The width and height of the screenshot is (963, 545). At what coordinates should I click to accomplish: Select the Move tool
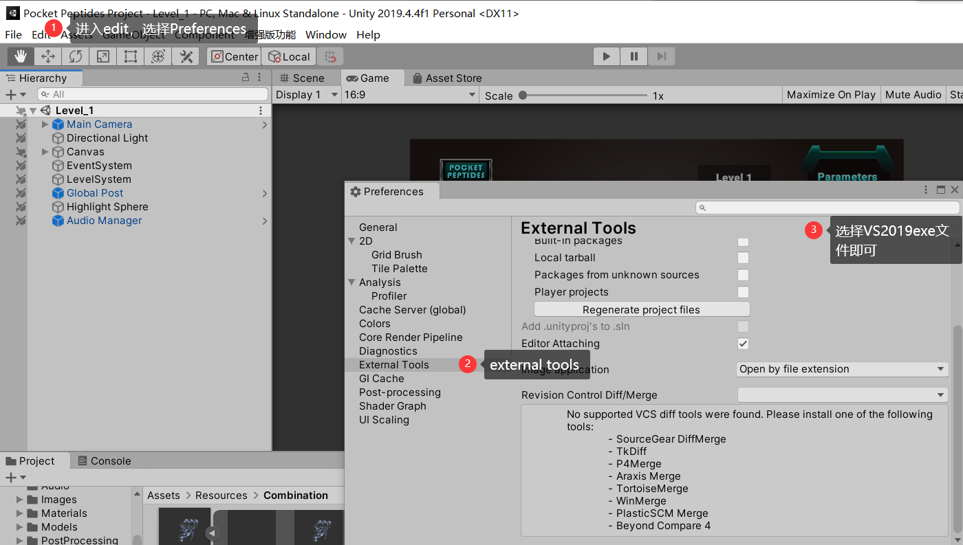pyautogui.click(x=48, y=56)
